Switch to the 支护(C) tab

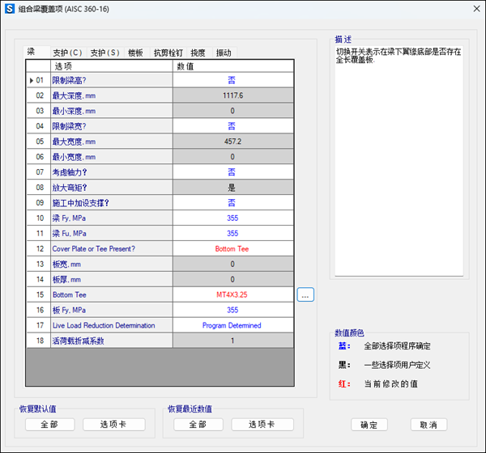[x=67, y=53]
